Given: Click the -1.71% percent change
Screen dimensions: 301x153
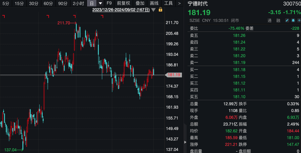Looking at the screenshot, I should [292, 12].
